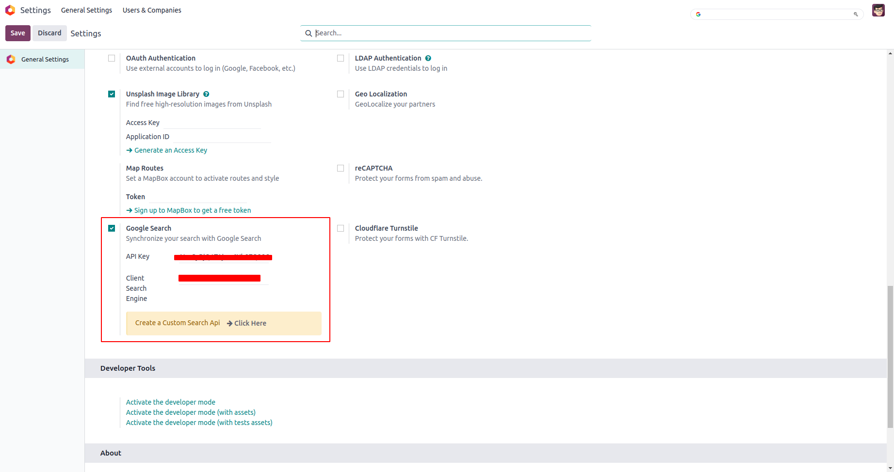Click the Settings breadcrumb title
This screenshot has width=894, height=472.
[x=86, y=33]
